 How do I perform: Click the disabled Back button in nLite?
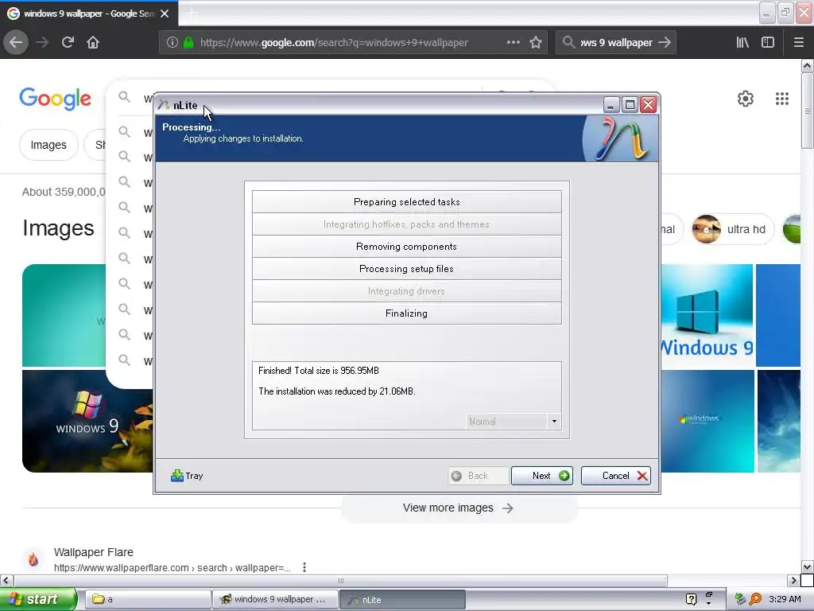tap(478, 476)
